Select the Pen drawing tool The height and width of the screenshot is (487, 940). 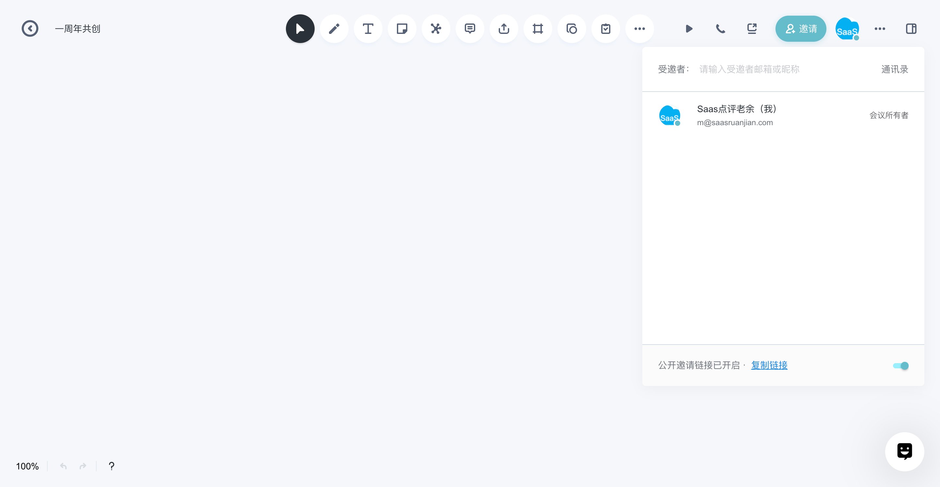pyautogui.click(x=334, y=29)
